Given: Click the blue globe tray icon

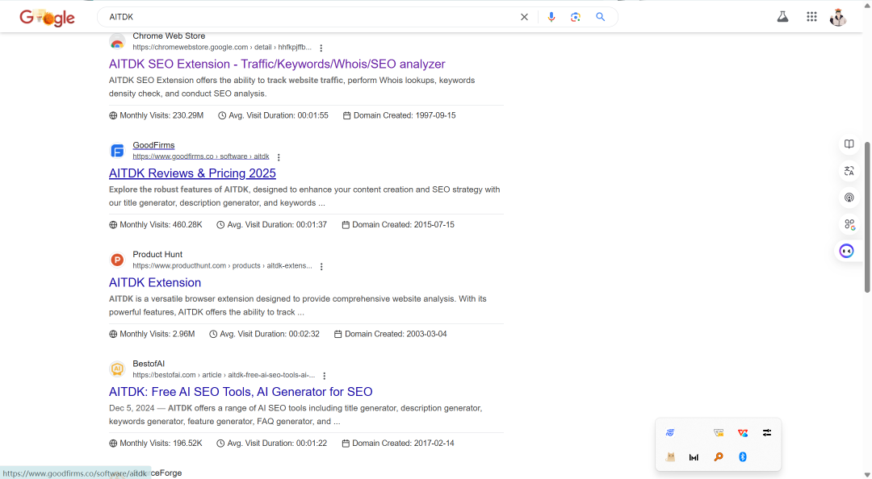Looking at the screenshot, I should (670, 433).
